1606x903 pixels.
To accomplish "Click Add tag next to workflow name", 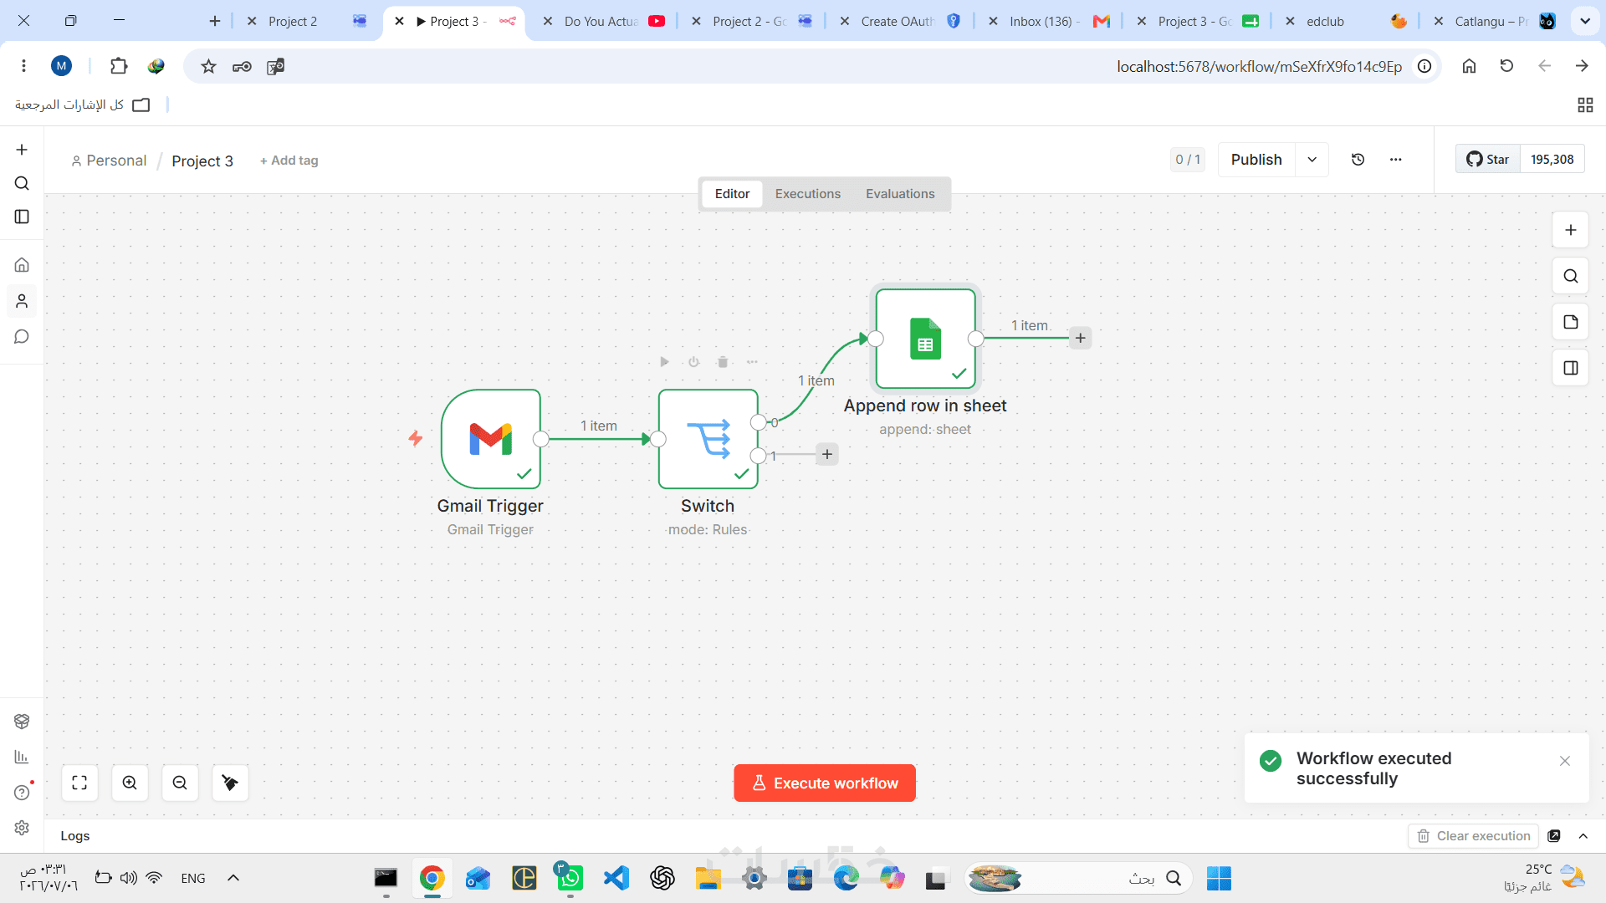I will pos(289,161).
